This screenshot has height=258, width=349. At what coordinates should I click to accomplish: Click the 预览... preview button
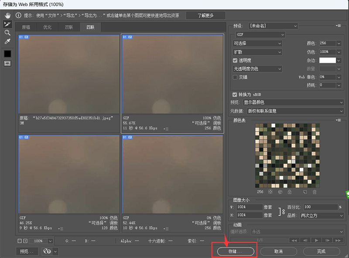27,251
